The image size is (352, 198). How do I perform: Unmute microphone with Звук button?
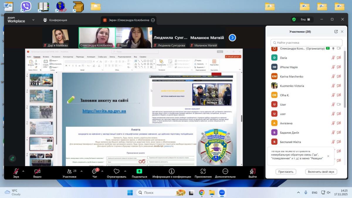tap(16, 171)
